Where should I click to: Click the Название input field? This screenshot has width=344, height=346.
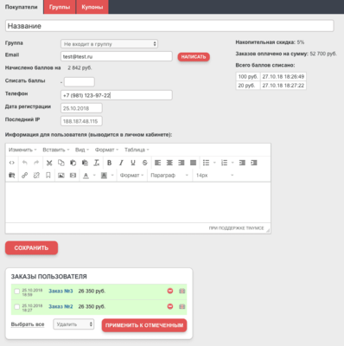(169, 26)
